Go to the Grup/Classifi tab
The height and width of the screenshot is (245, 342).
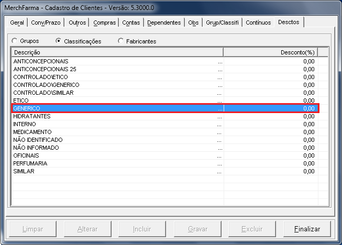coord(222,23)
